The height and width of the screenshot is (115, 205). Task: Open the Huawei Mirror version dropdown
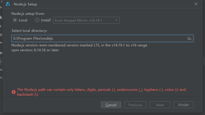86,20
